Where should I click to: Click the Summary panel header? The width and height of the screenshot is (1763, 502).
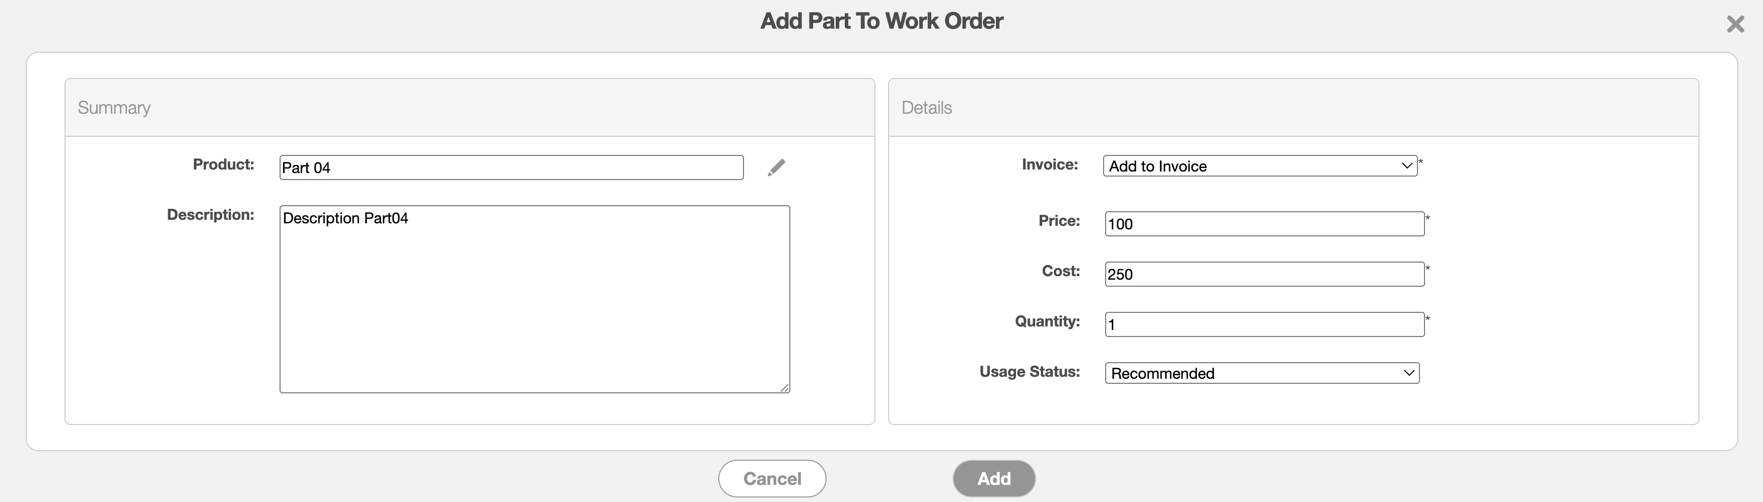click(114, 108)
